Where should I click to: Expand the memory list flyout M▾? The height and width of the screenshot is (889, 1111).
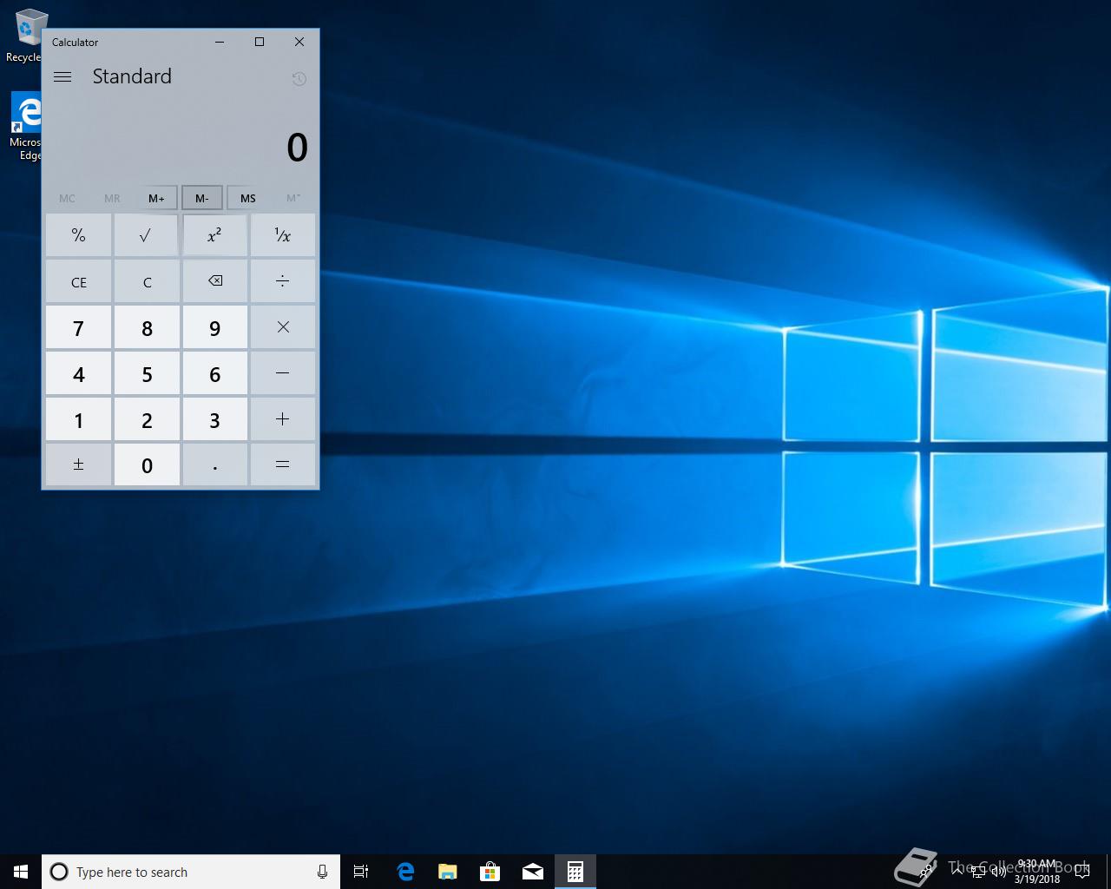tap(293, 198)
